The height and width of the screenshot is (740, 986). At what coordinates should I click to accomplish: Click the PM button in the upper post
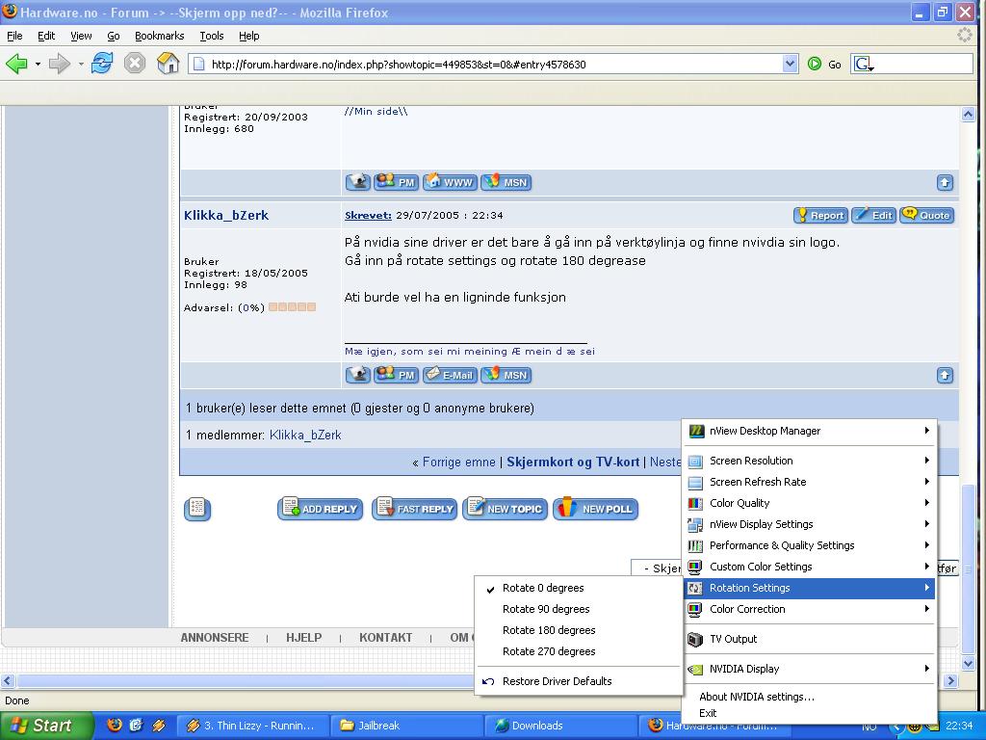pos(396,182)
